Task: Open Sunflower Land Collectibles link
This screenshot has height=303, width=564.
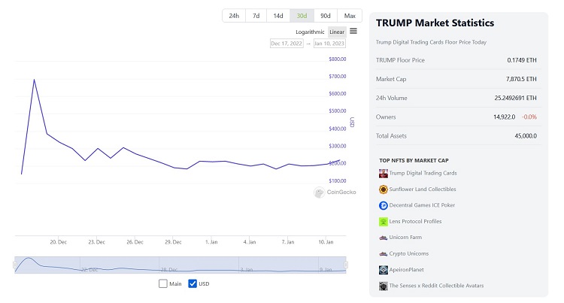Action: point(423,189)
